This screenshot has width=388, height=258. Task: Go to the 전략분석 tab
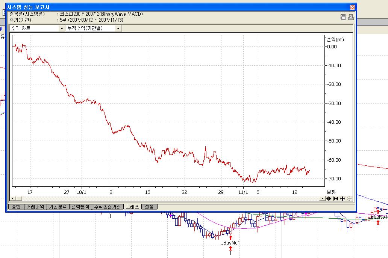coord(81,207)
